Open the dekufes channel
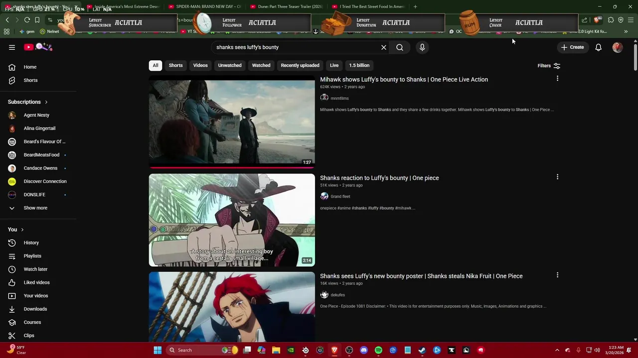 pyautogui.click(x=337, y=295)
